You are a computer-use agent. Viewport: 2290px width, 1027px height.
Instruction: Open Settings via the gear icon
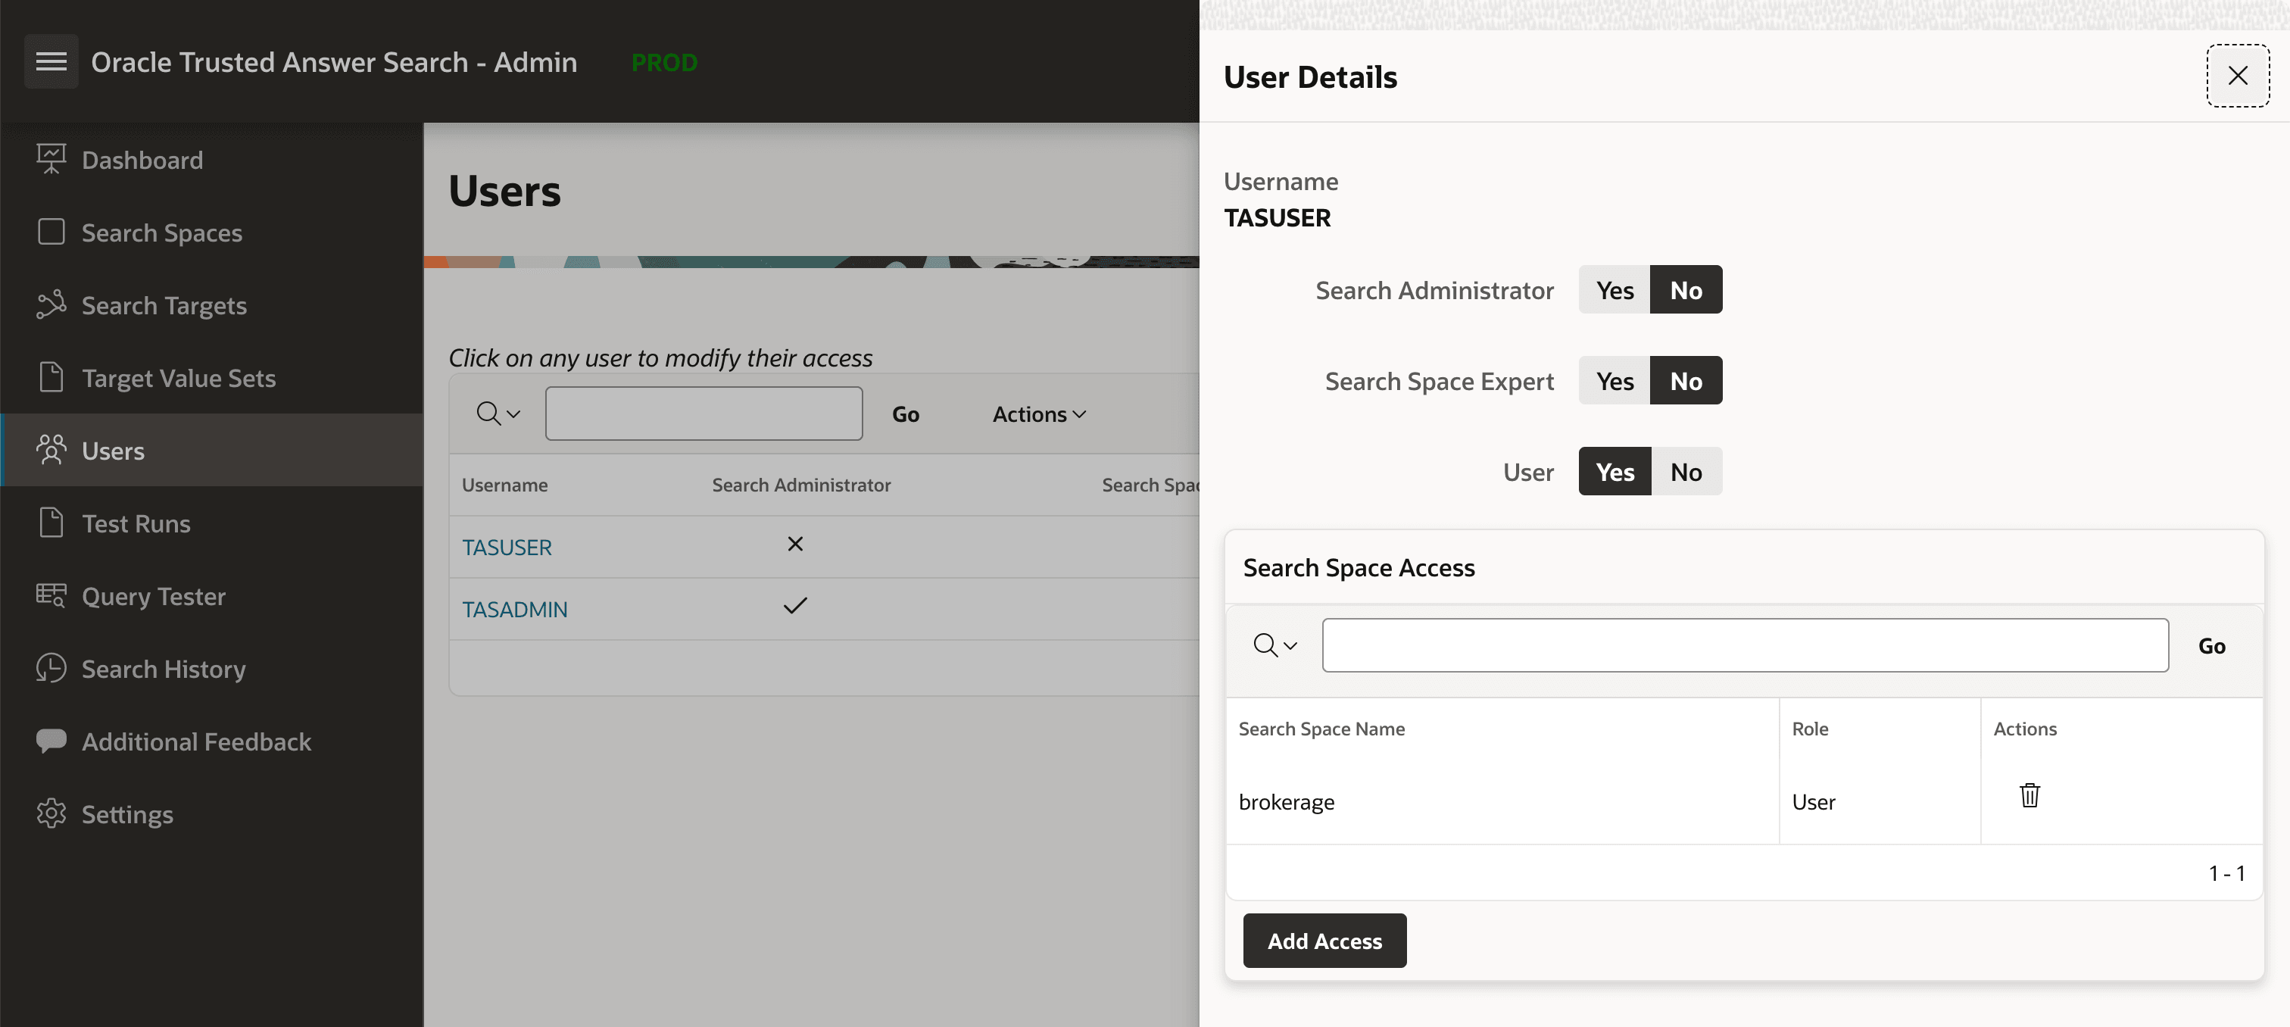pyautogui.click(x=51, y=813)
